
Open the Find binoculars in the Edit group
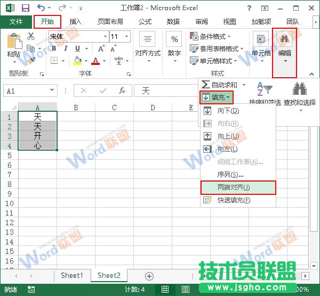click(x=284, y=39)
